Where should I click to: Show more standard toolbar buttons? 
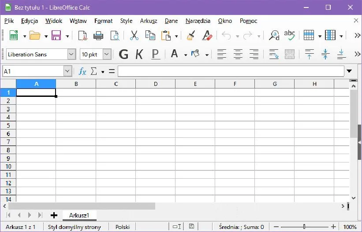click(358, 36)
